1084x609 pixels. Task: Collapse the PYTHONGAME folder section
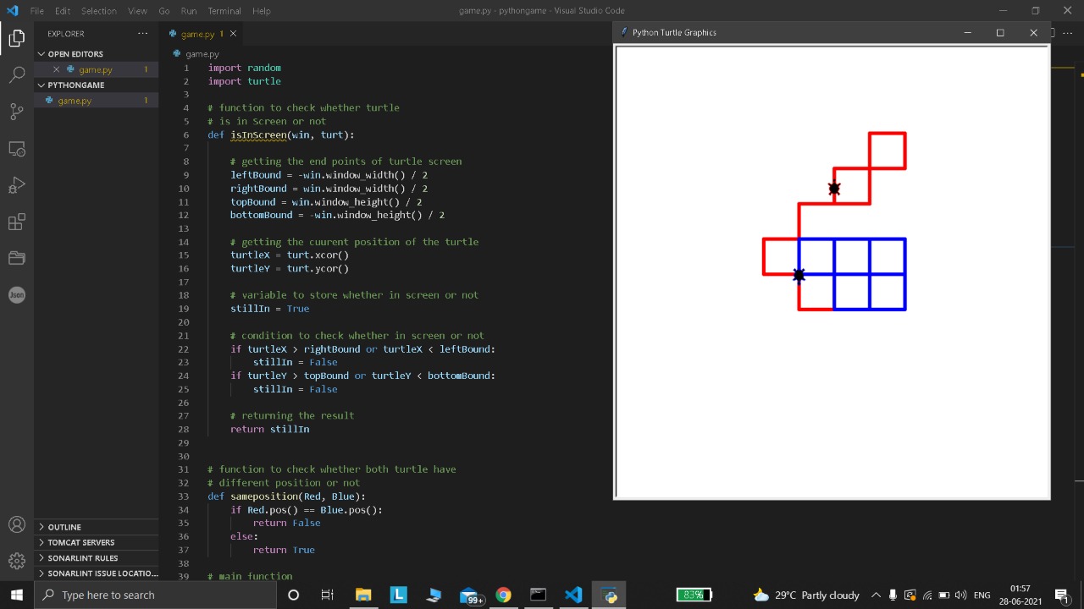coord(75,85)
